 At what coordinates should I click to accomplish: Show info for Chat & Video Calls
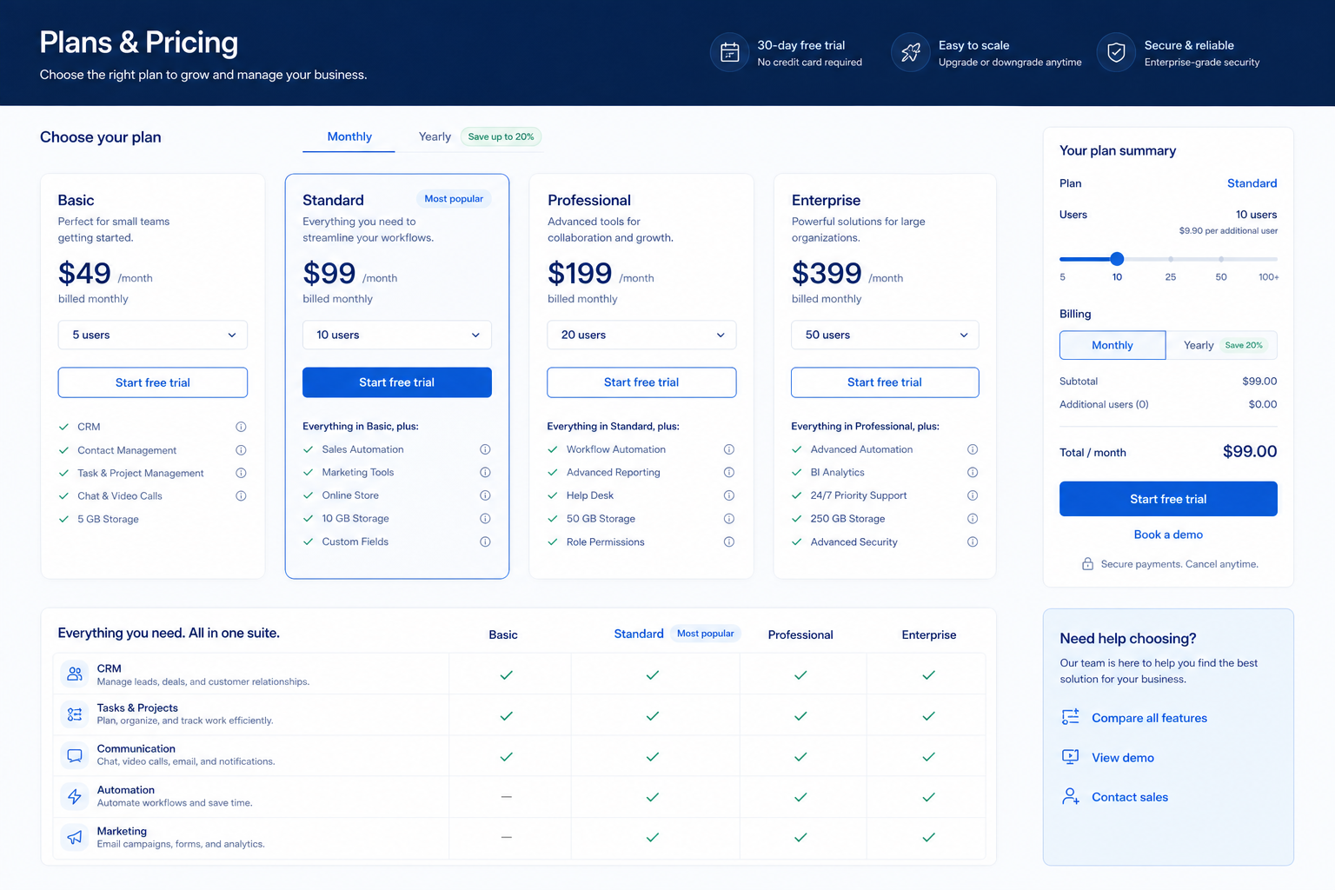[241, 496]
